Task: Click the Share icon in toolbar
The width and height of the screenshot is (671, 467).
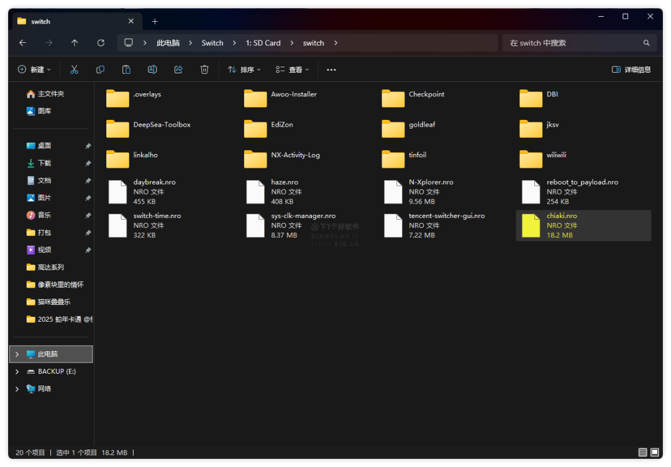Action: point(178,70)
